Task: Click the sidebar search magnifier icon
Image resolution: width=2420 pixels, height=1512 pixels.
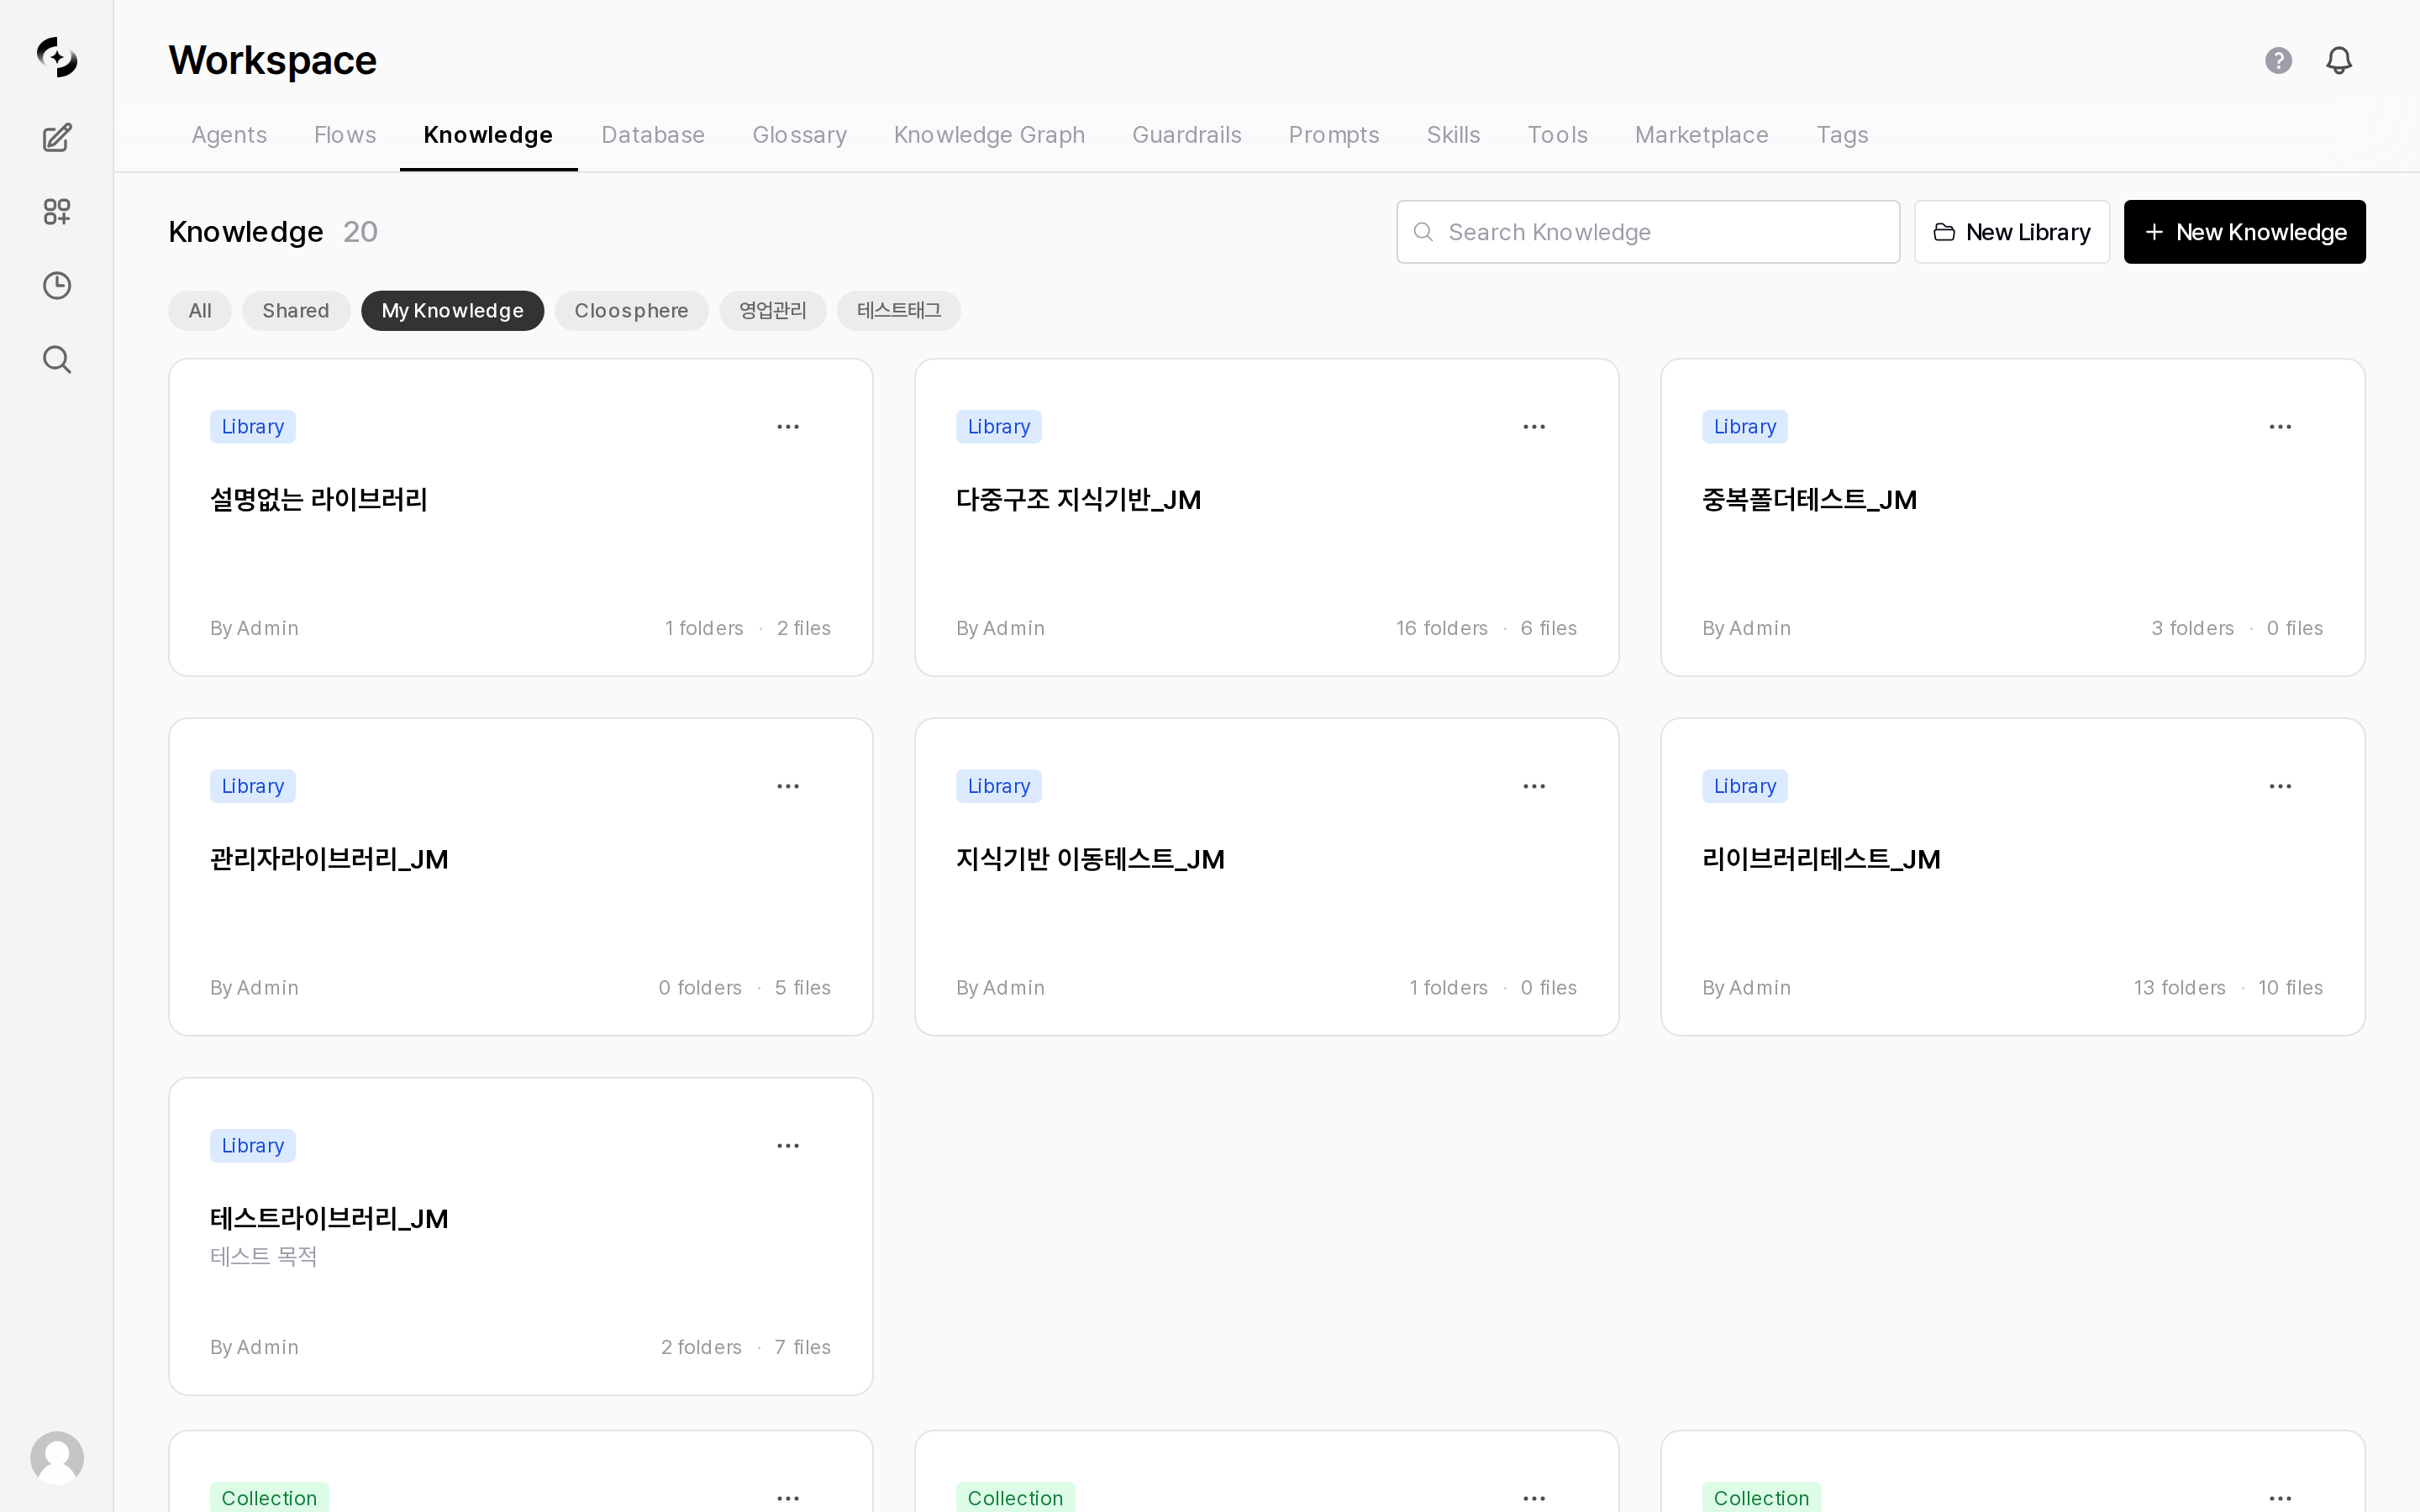Action: click(57, 359)
